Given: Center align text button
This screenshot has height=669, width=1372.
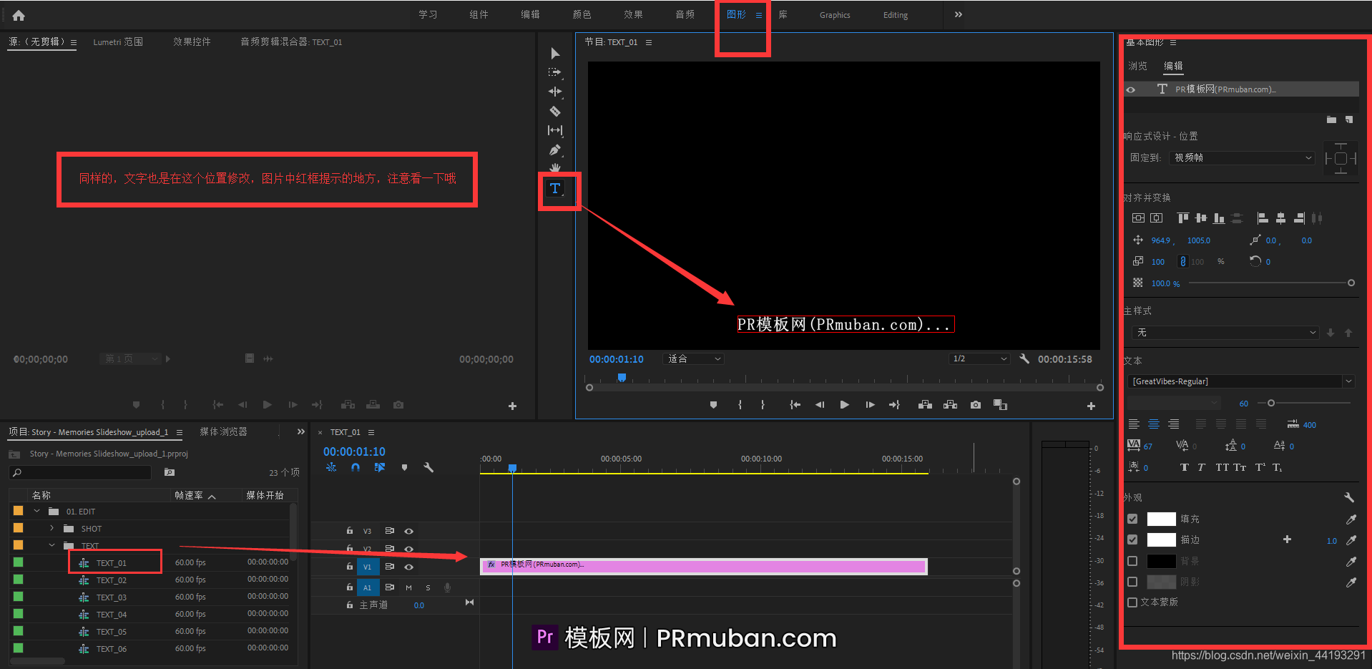Looking at the screenshot, I should (1154, 424).
